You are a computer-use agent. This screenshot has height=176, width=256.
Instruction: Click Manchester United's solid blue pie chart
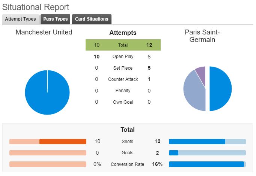point(47,92)
